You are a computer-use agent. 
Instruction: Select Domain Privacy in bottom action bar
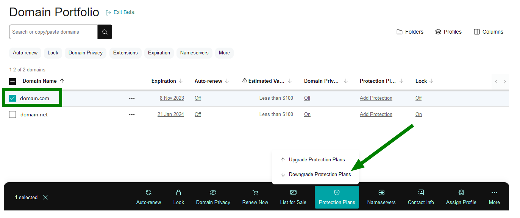(213, 197)
